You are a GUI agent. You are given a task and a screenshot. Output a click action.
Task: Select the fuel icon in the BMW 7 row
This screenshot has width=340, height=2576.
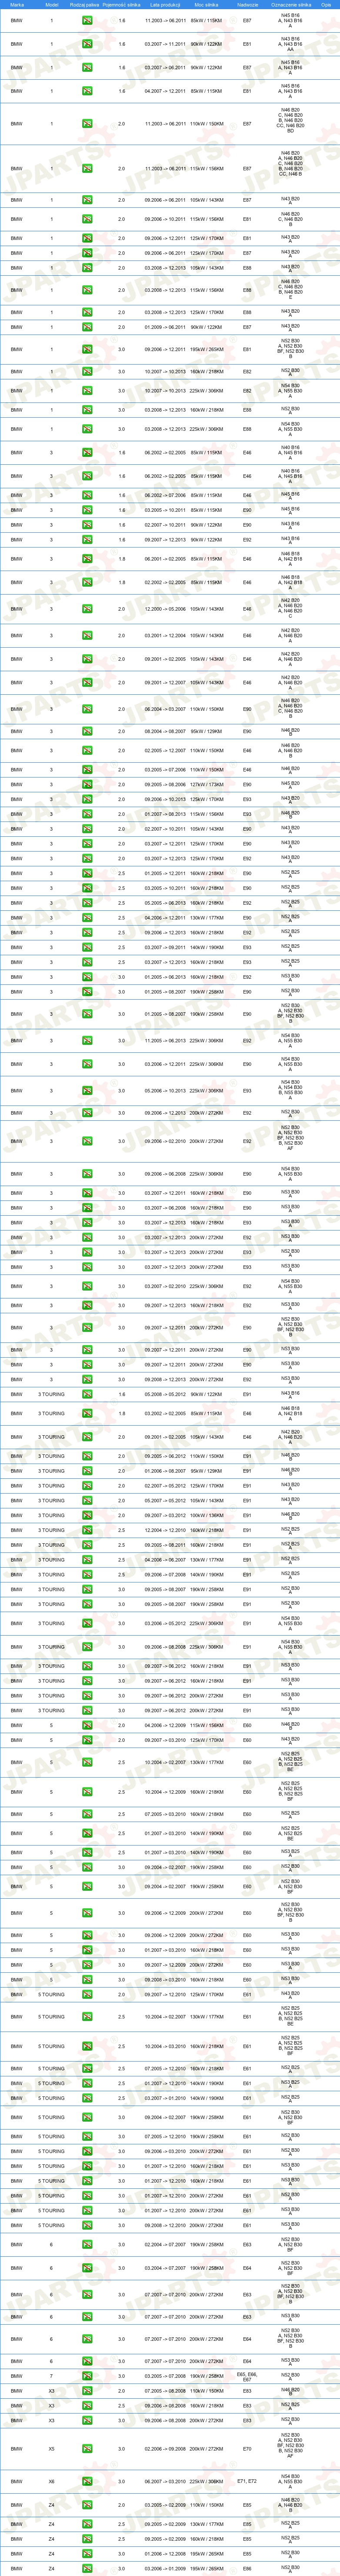[x=87, y=2376]
